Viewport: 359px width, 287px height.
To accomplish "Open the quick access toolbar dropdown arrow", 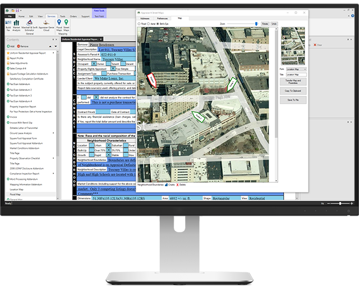I will click(21, 11).
